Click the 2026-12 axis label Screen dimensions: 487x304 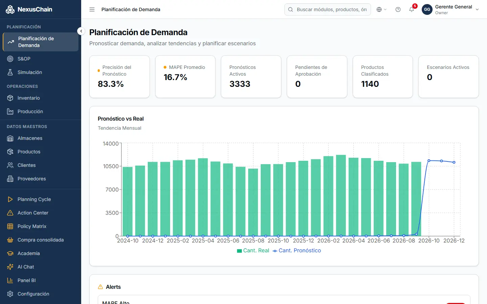[454, 241]
